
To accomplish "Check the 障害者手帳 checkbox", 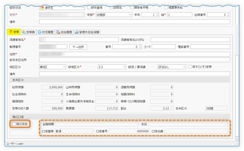I will click(132, 7).
